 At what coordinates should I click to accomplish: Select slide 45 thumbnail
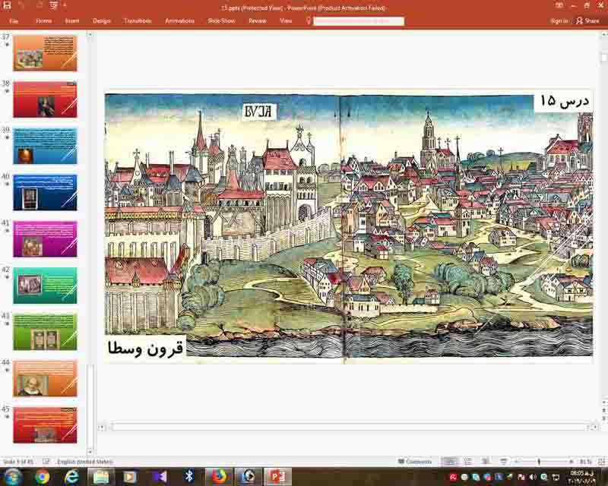(45, 425)
